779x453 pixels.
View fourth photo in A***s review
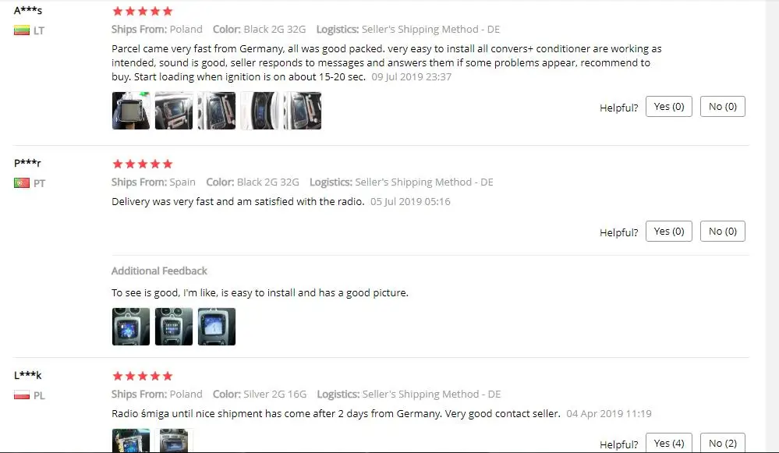[260, 111]
